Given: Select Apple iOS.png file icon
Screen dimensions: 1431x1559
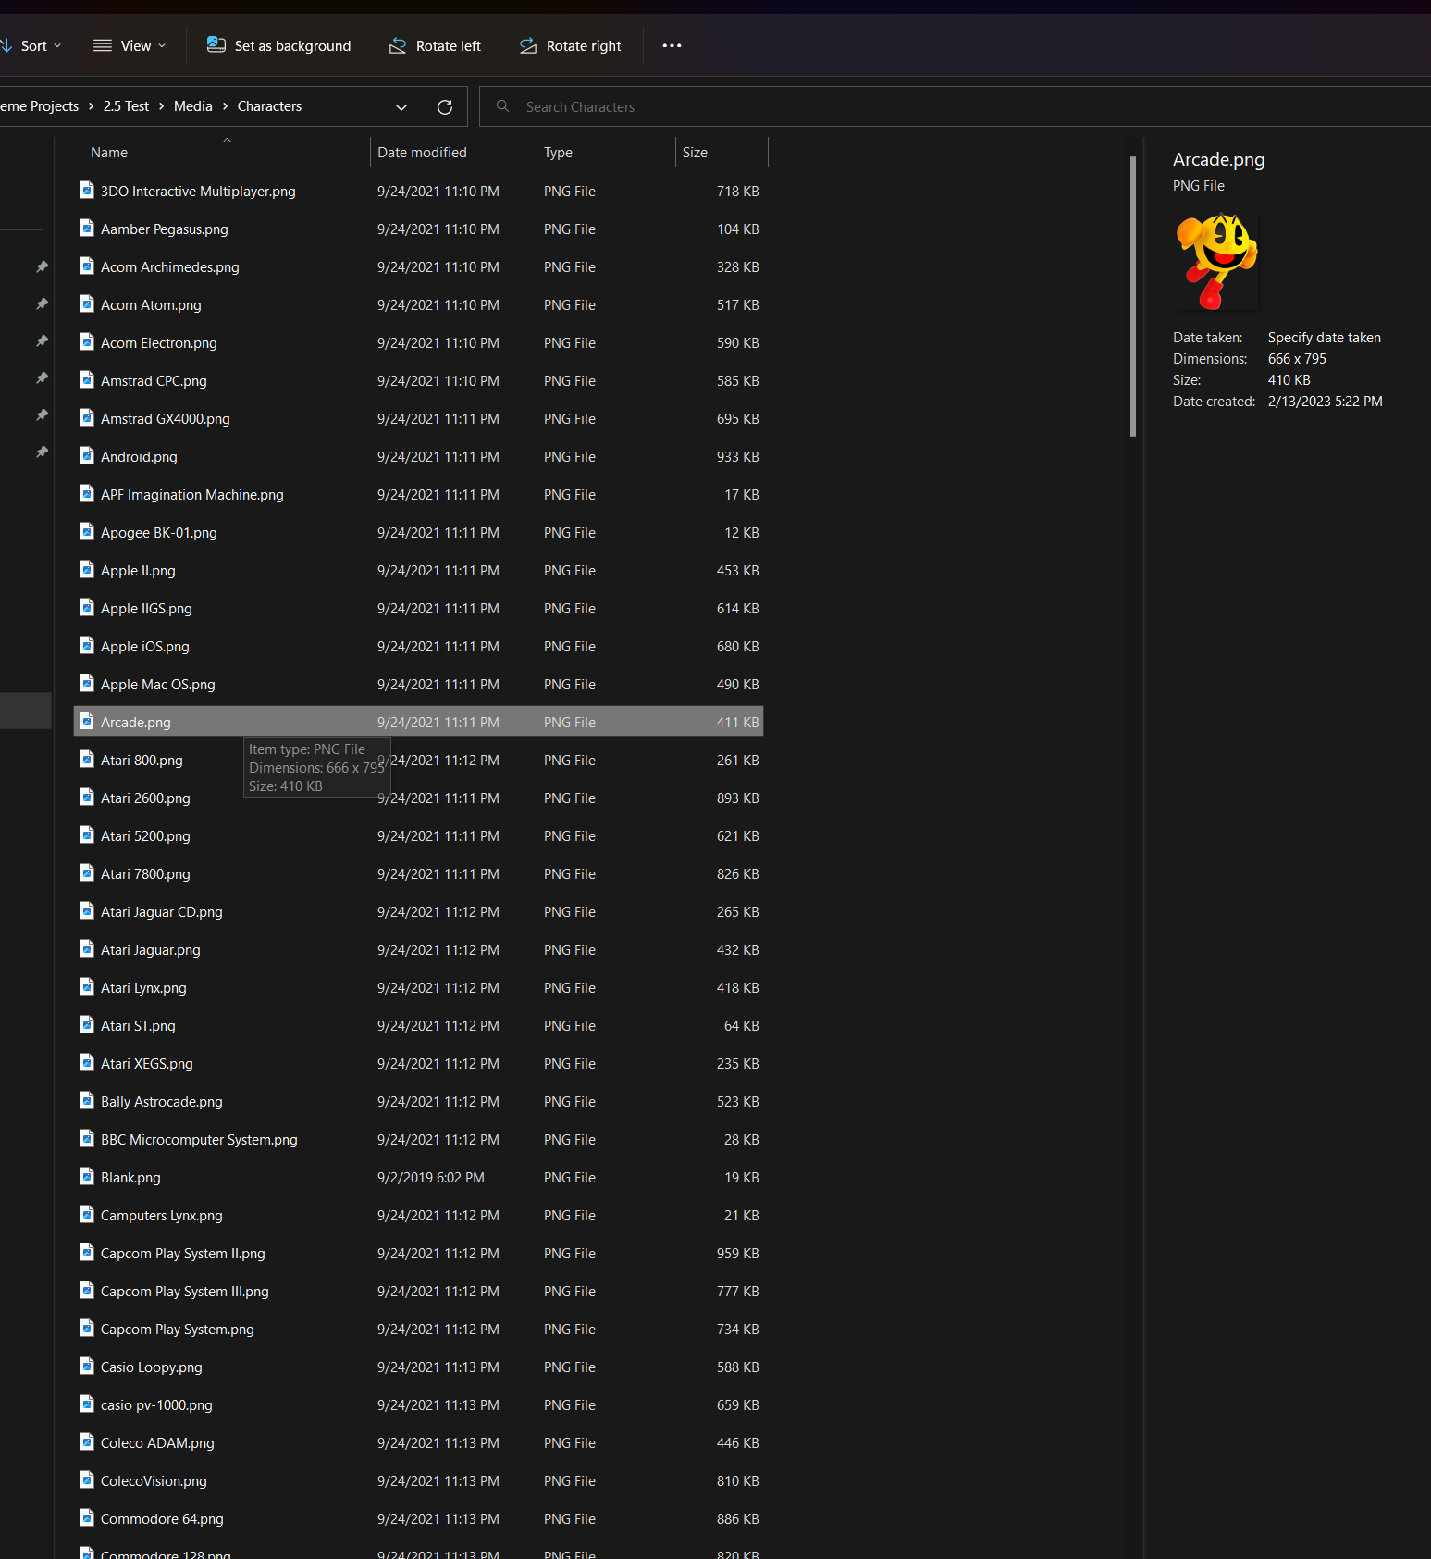Looking at the screenshot, I should [87, 646].
